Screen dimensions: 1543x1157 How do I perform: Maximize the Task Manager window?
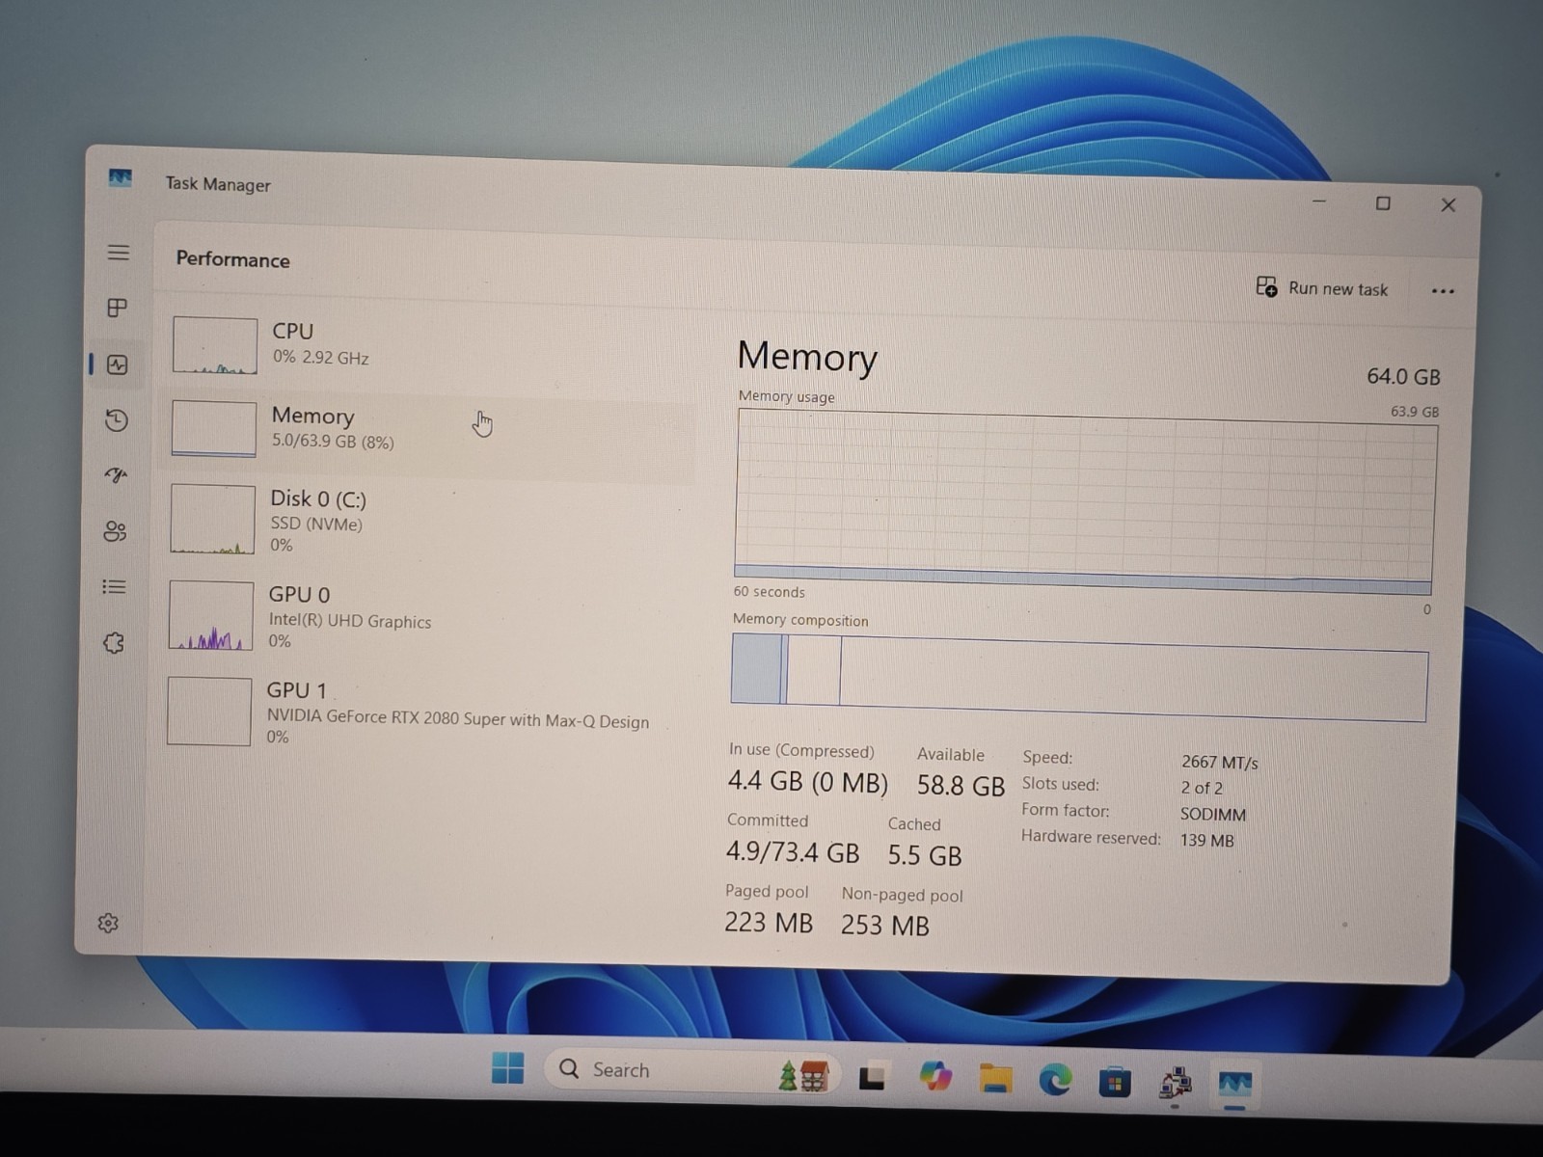click(1383, 203)
